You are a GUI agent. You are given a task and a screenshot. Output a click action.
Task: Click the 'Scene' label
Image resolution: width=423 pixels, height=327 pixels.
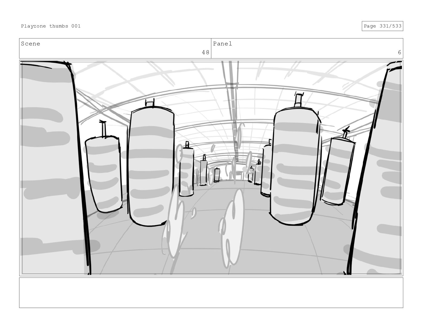coord(30,44)
